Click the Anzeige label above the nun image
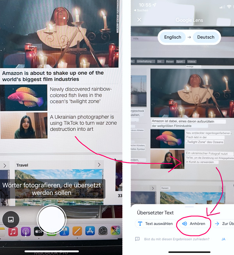 point(190,66)
